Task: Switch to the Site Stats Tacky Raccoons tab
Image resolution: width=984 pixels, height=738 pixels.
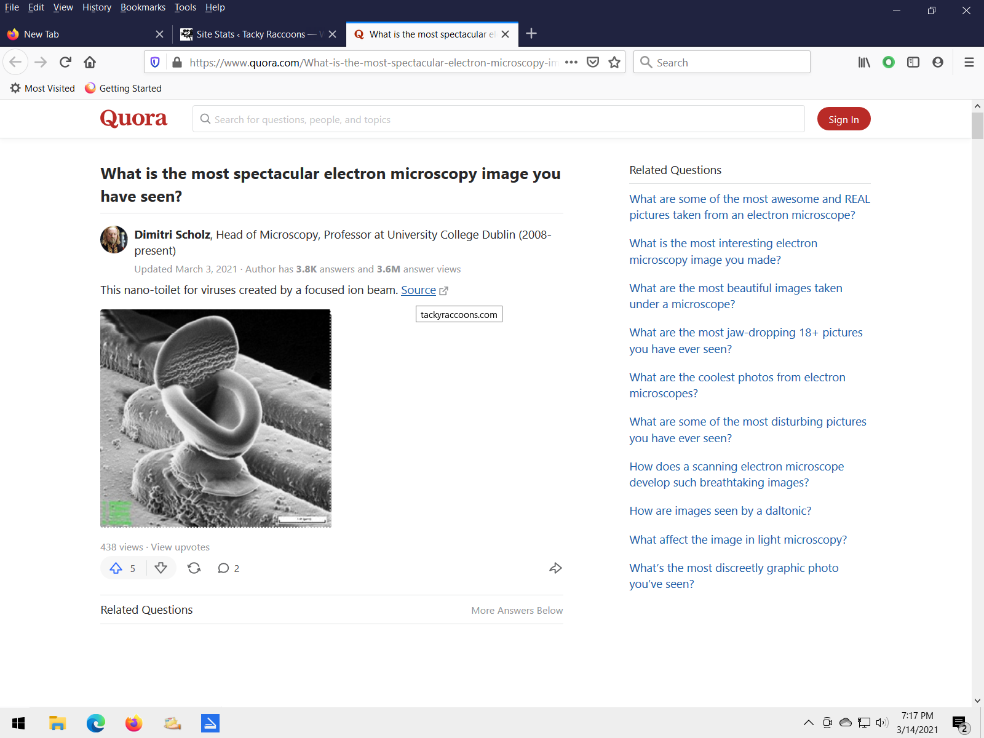Action: [x=251, y=34]
